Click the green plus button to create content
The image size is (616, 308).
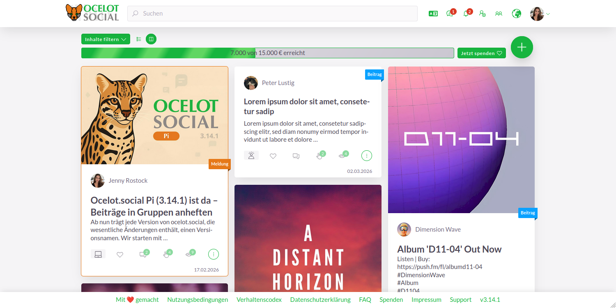[x=522, y=47]
